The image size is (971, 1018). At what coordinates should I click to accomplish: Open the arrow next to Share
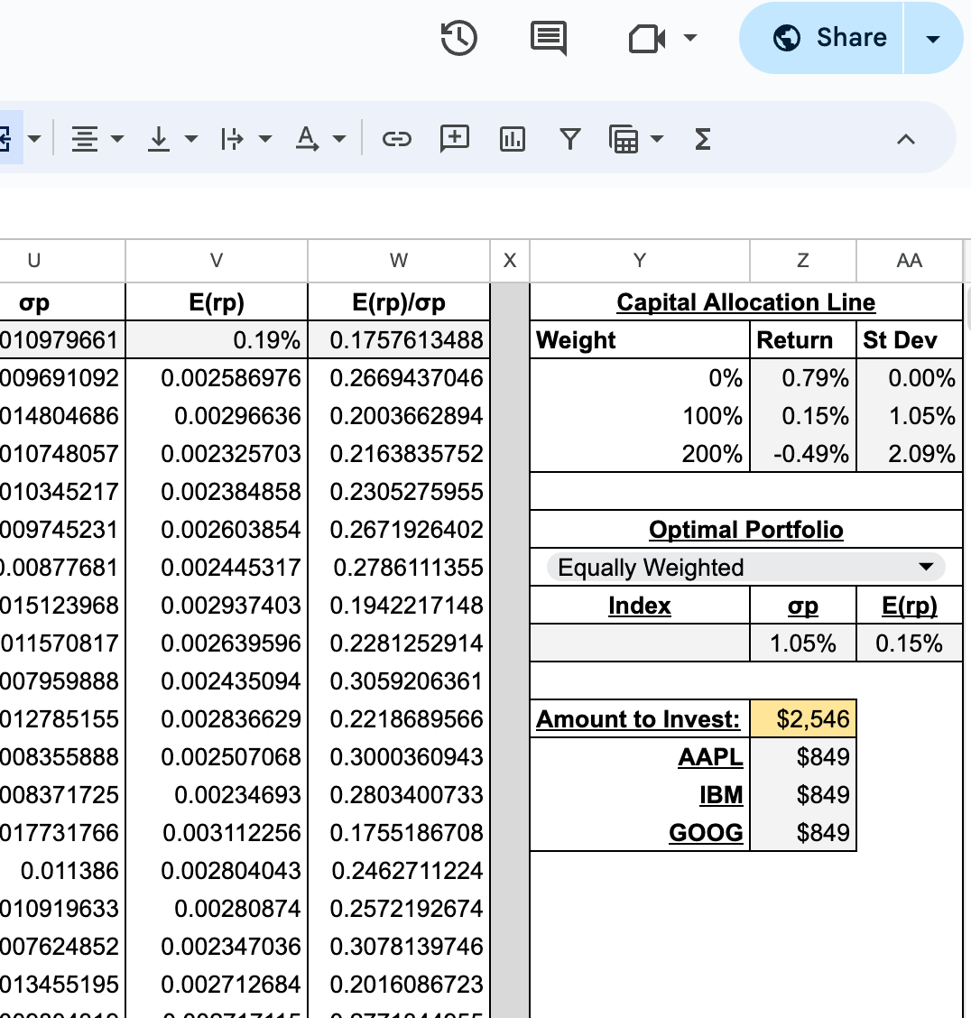click(x=933, y=38)
